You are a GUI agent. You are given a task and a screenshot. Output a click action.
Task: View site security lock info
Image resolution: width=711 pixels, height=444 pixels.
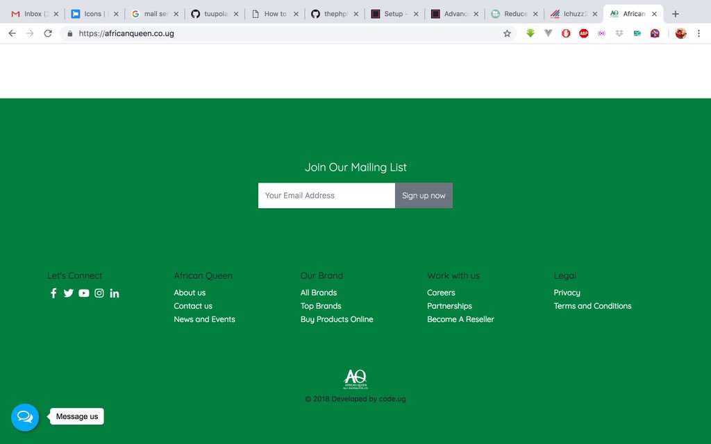[x=70, y=33]
